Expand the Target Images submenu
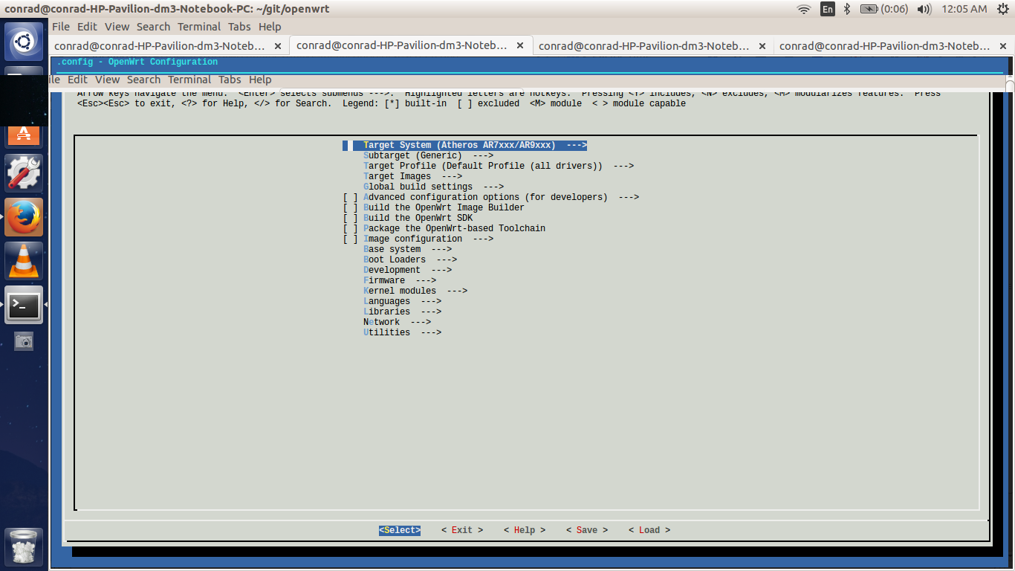 point(412,177)
